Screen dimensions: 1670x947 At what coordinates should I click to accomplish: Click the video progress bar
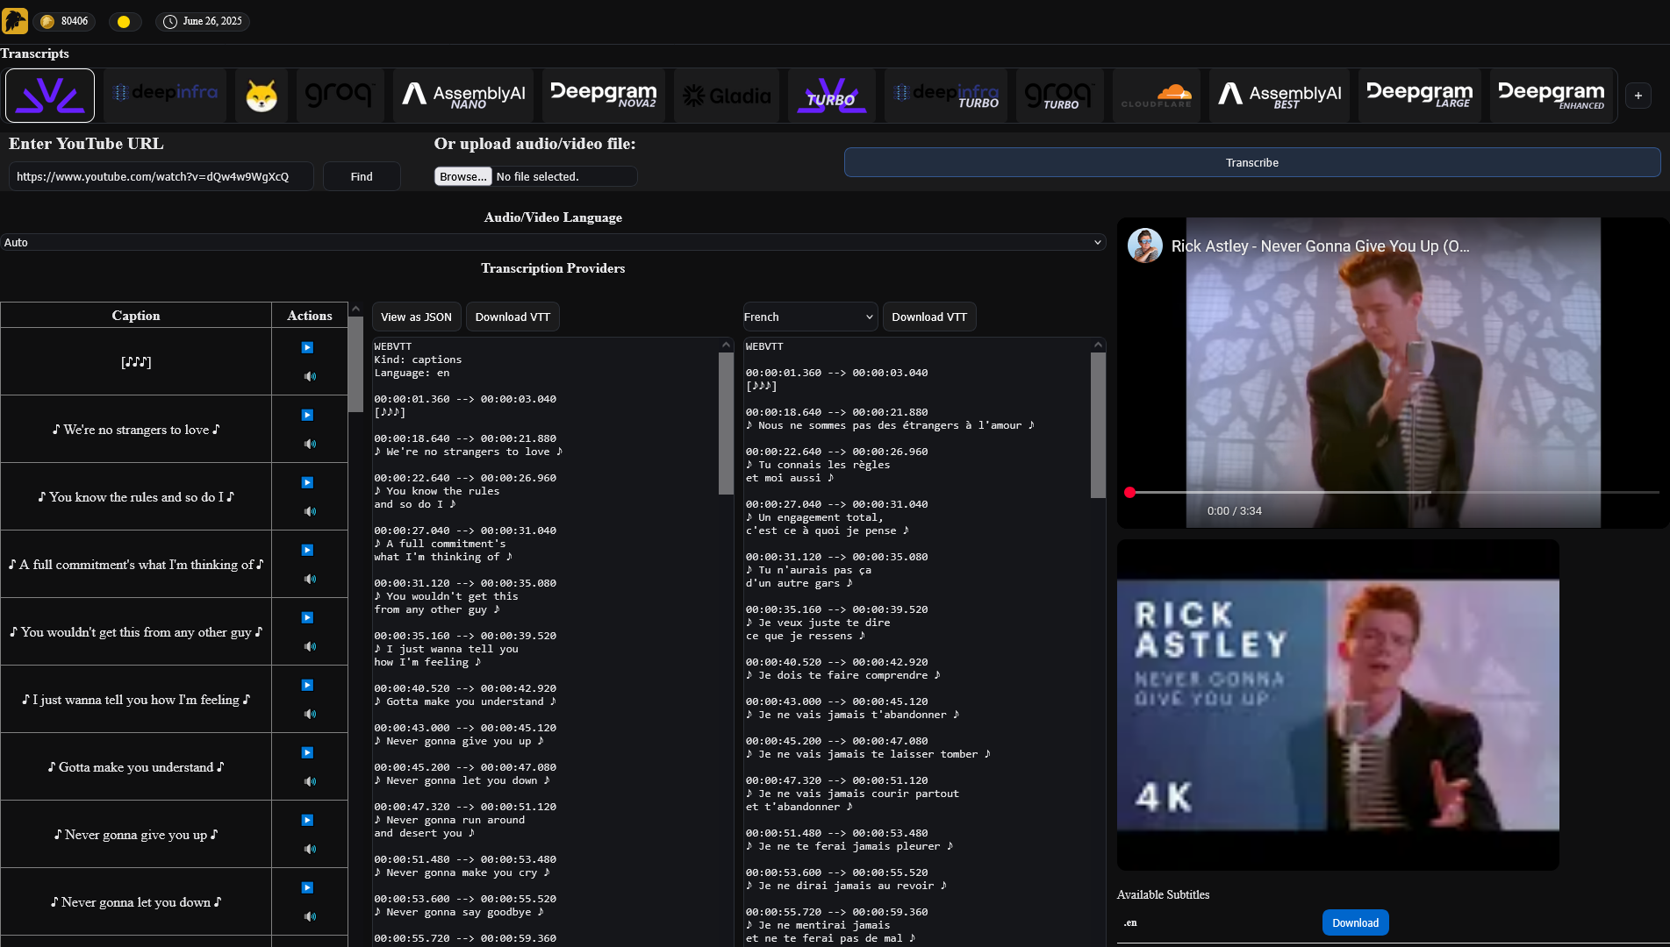tap(1394, 493)
